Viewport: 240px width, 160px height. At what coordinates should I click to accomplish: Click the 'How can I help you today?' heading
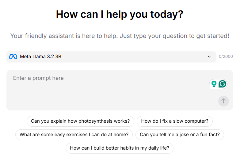[x=120, y=14]
